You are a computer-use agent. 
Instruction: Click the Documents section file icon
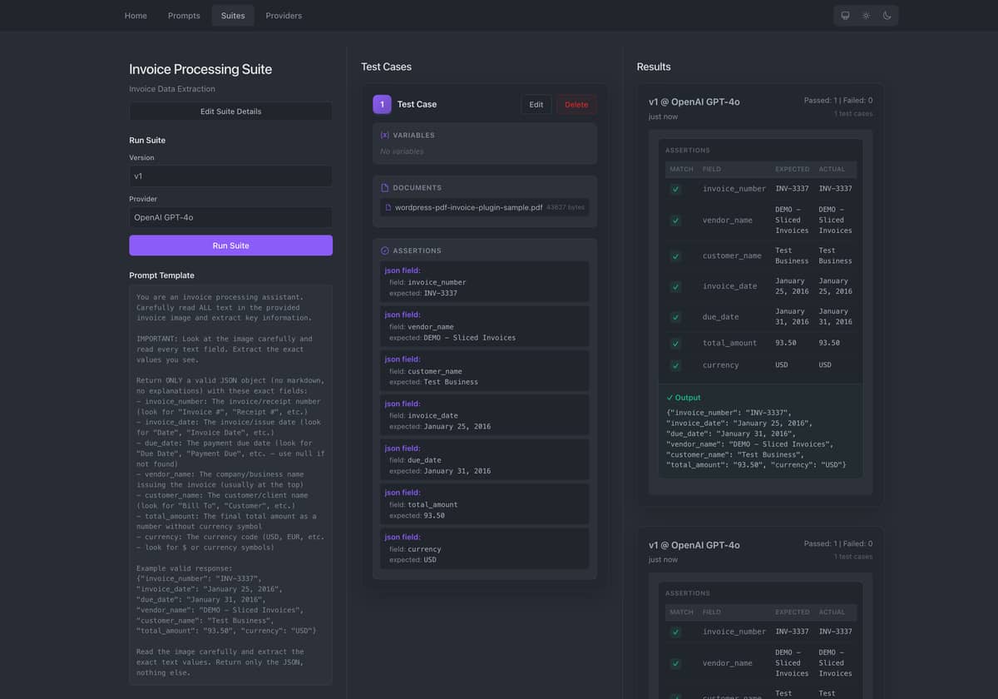point(384,188)
